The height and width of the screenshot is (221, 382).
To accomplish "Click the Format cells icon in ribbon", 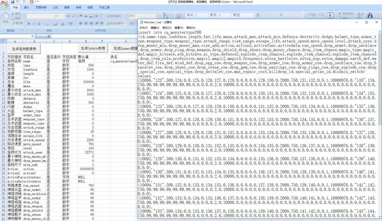I will (x=330, y=15).
